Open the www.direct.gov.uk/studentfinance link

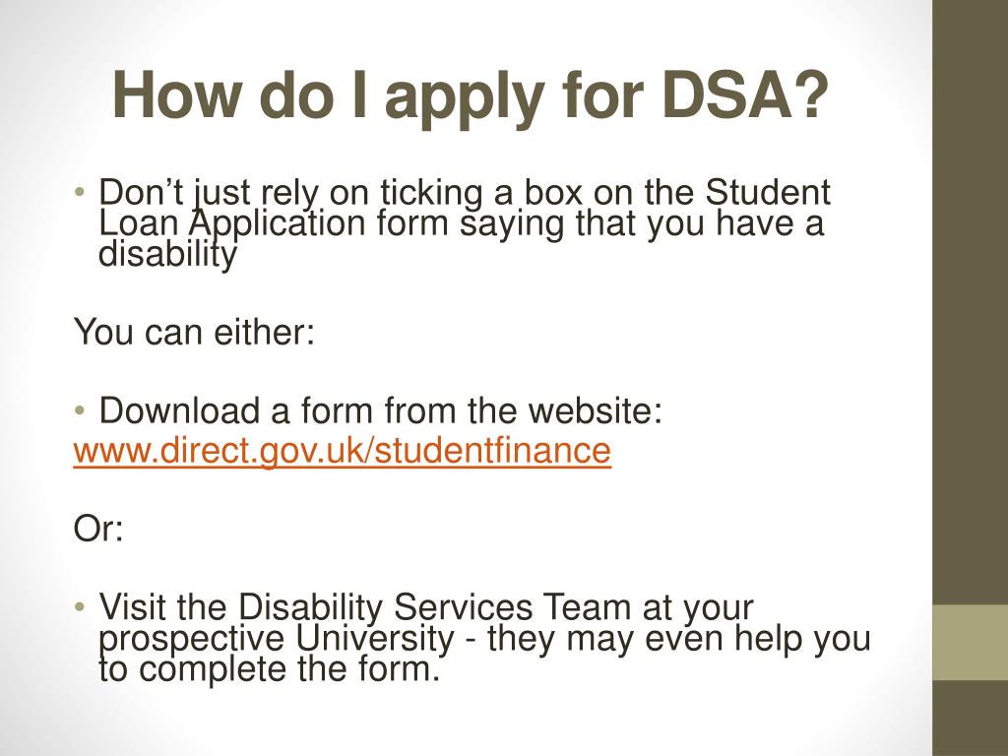(x=342, y=451)
